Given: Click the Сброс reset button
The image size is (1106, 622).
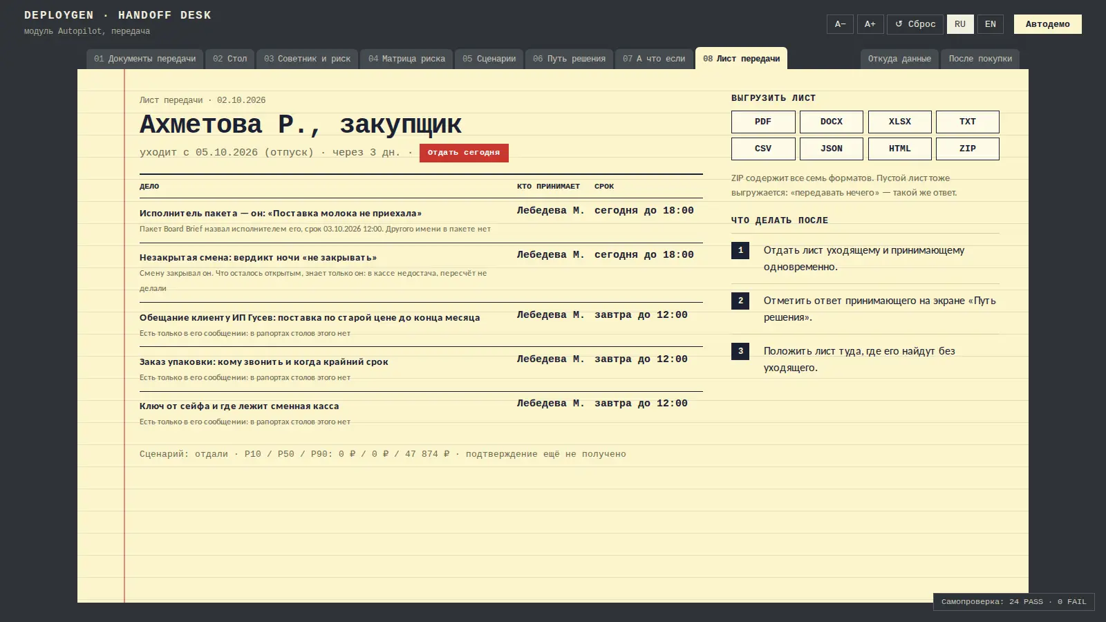Looking at the screenshot, I should (915, 24).
